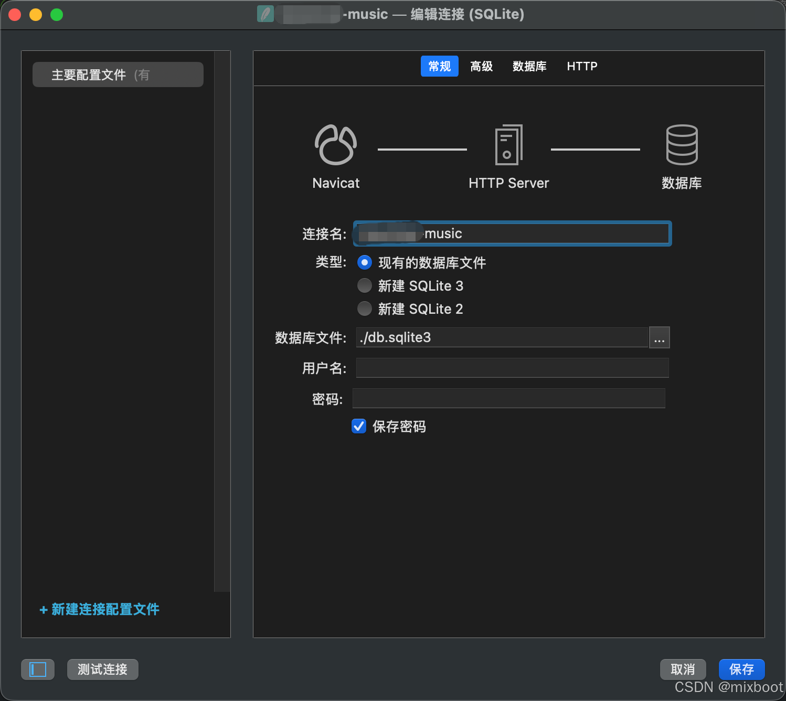Click the '数据库' label under the cylinder
Image resolution: width=786 pixels, height=701 pixels.
[x=682, y=183]
